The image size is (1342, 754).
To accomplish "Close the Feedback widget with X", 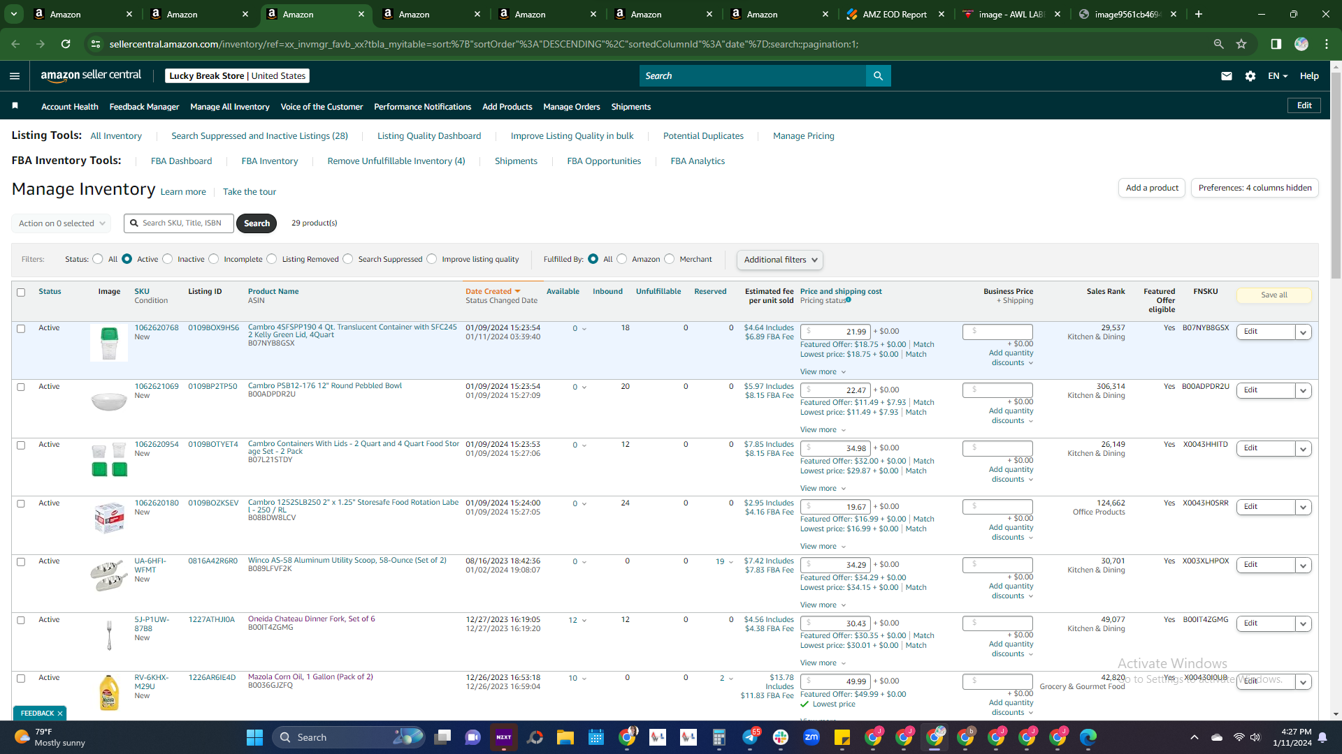I will [x=60, y=714].
